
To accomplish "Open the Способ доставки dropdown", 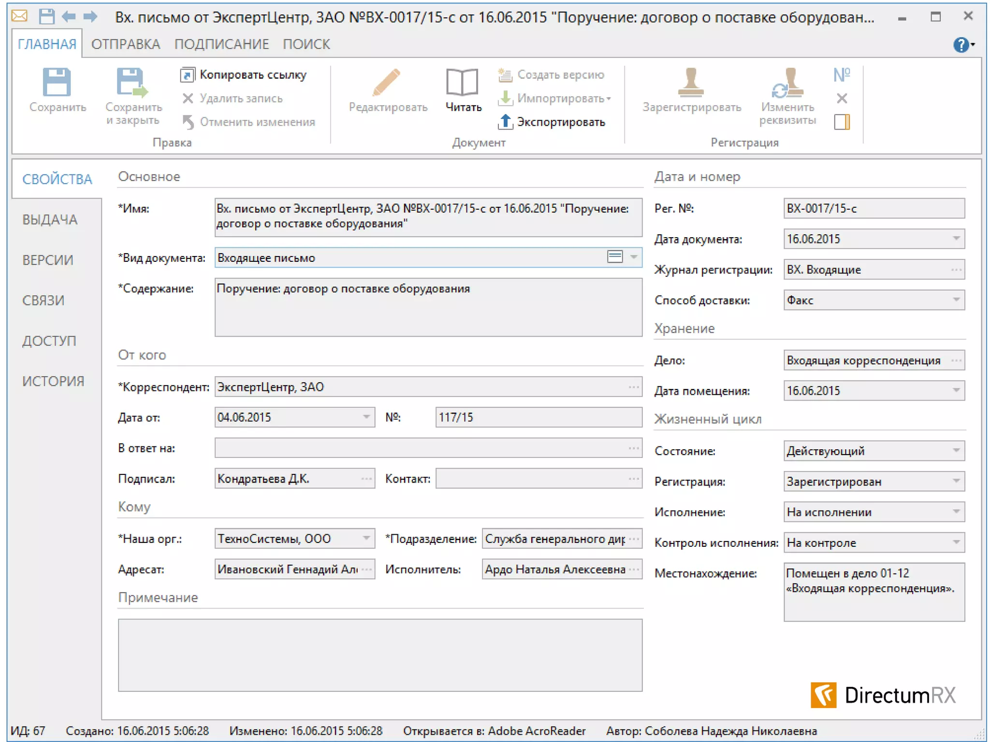I will (x=956, y=300).
